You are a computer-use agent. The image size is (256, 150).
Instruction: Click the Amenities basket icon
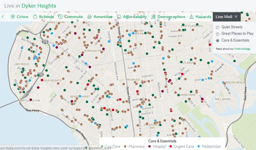[89, 17]
